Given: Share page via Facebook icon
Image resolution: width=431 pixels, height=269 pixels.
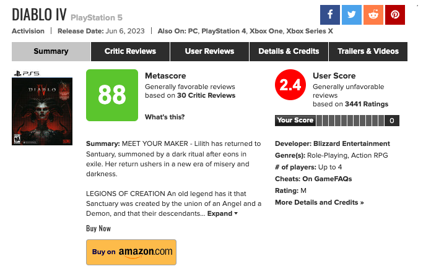Looking at the screenshot, I should click(330, 15).
